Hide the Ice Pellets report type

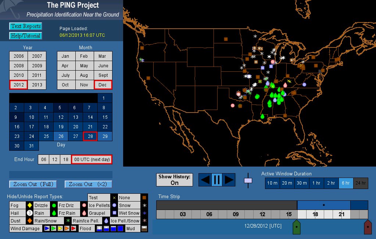(99, 206)
